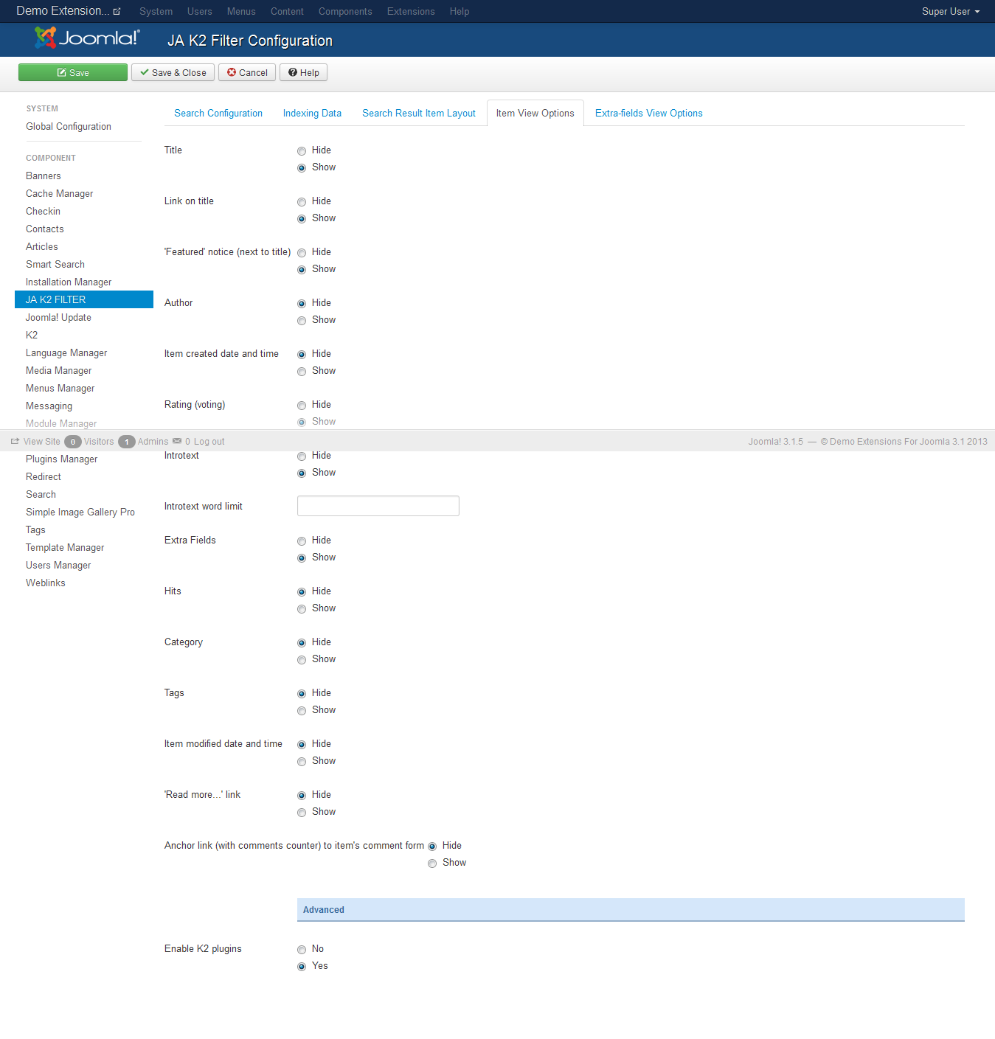995x1039 pixels.
Task: Open the Users menu
Action: pyautogui.click(x=200, y=11)
